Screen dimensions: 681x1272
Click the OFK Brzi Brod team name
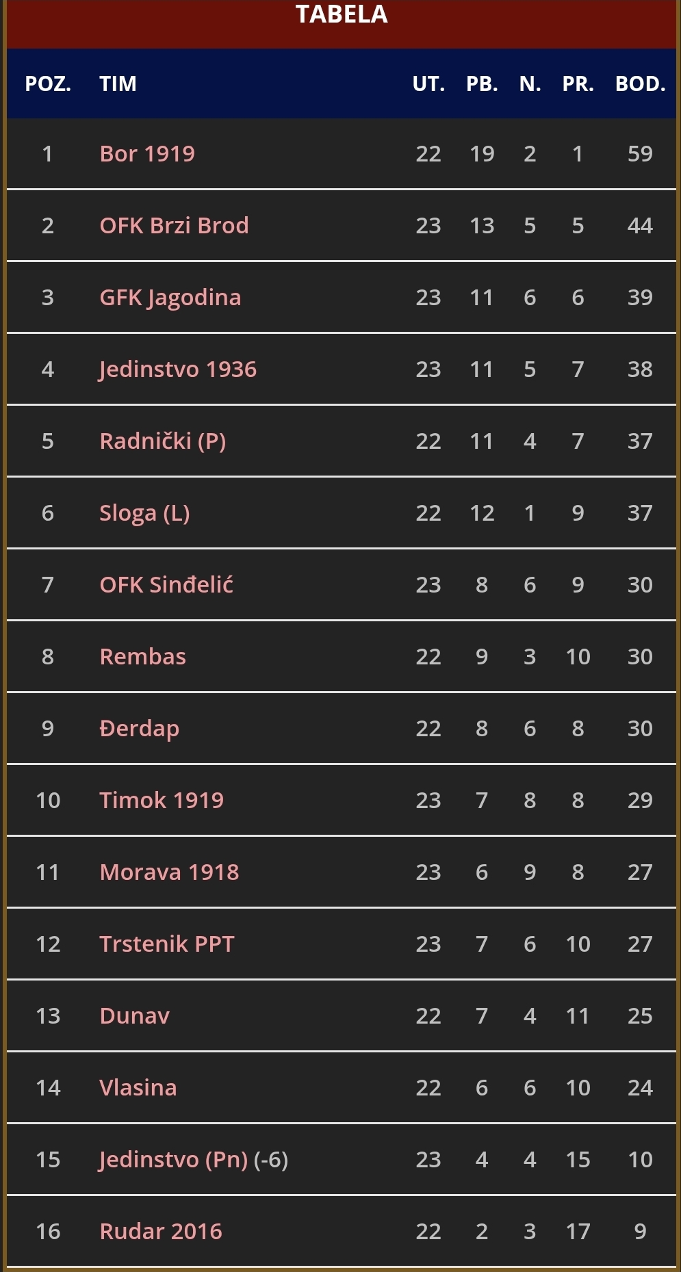(x=174, y=226)
